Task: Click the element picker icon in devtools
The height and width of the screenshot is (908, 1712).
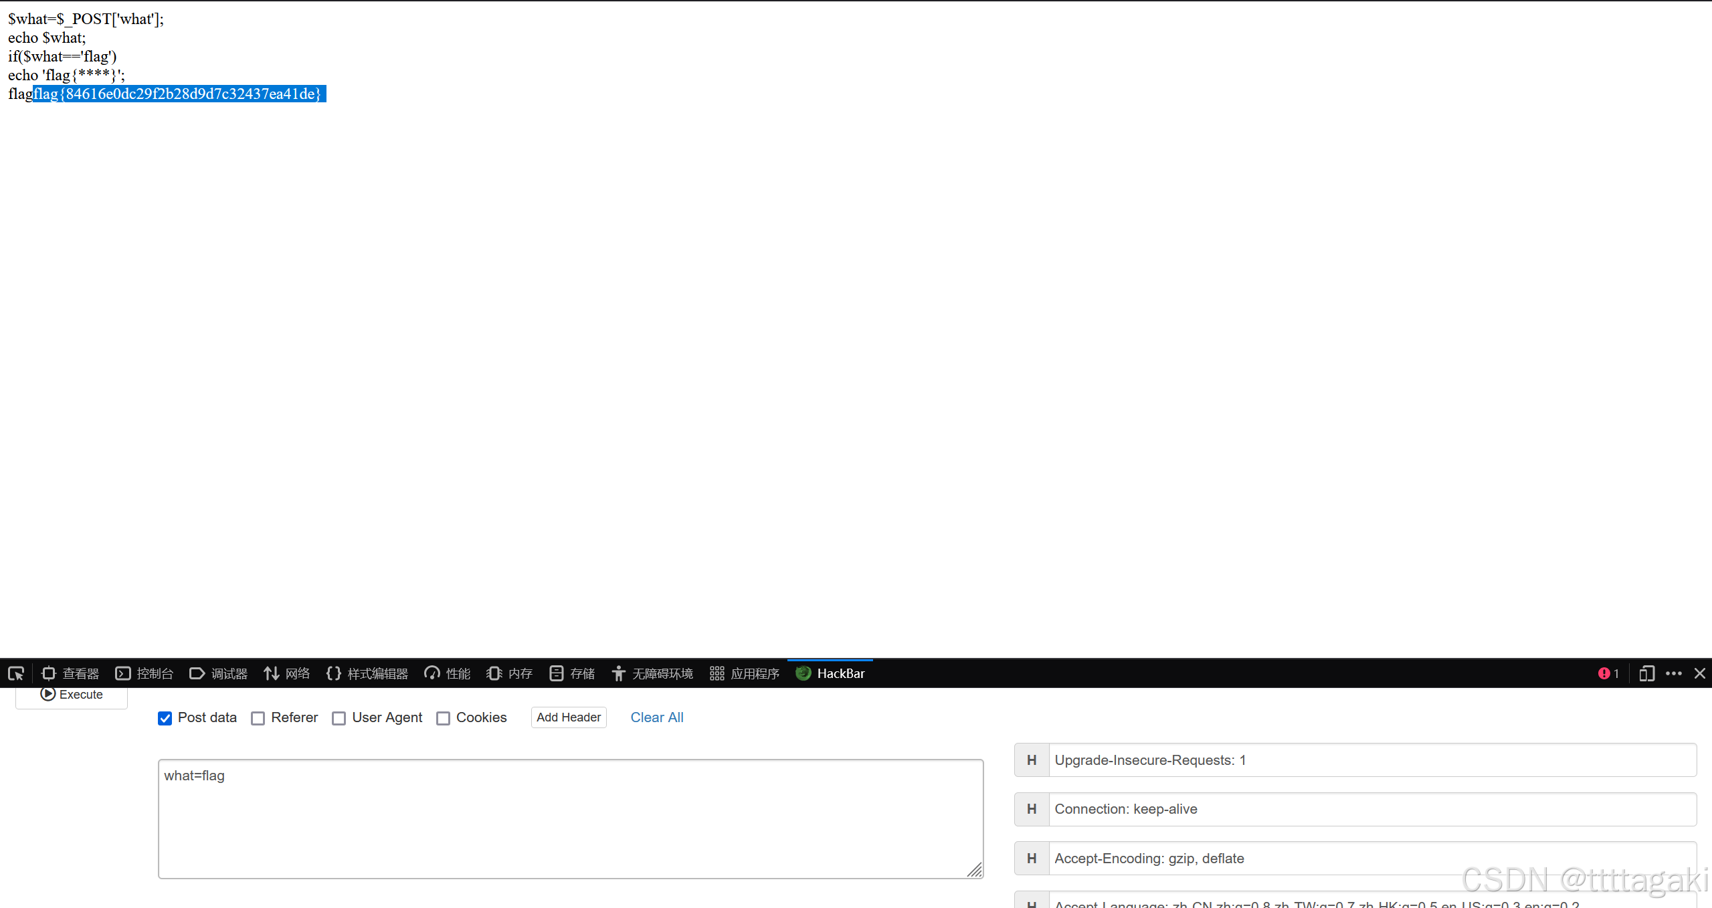Action: [x=16, y=673]
